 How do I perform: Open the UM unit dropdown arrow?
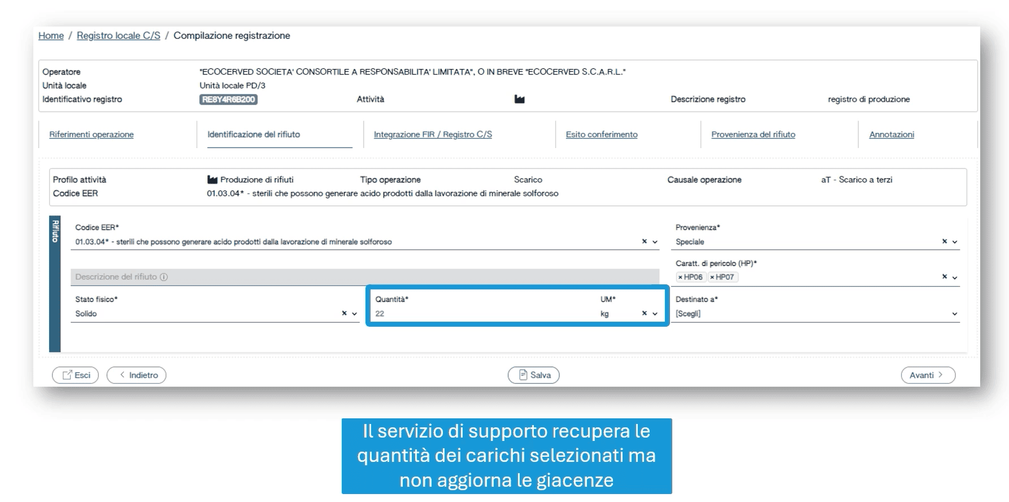point(655,314)
